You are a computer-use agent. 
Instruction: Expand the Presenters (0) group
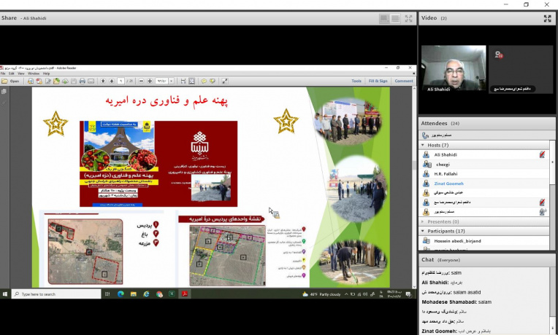(423, 221)
